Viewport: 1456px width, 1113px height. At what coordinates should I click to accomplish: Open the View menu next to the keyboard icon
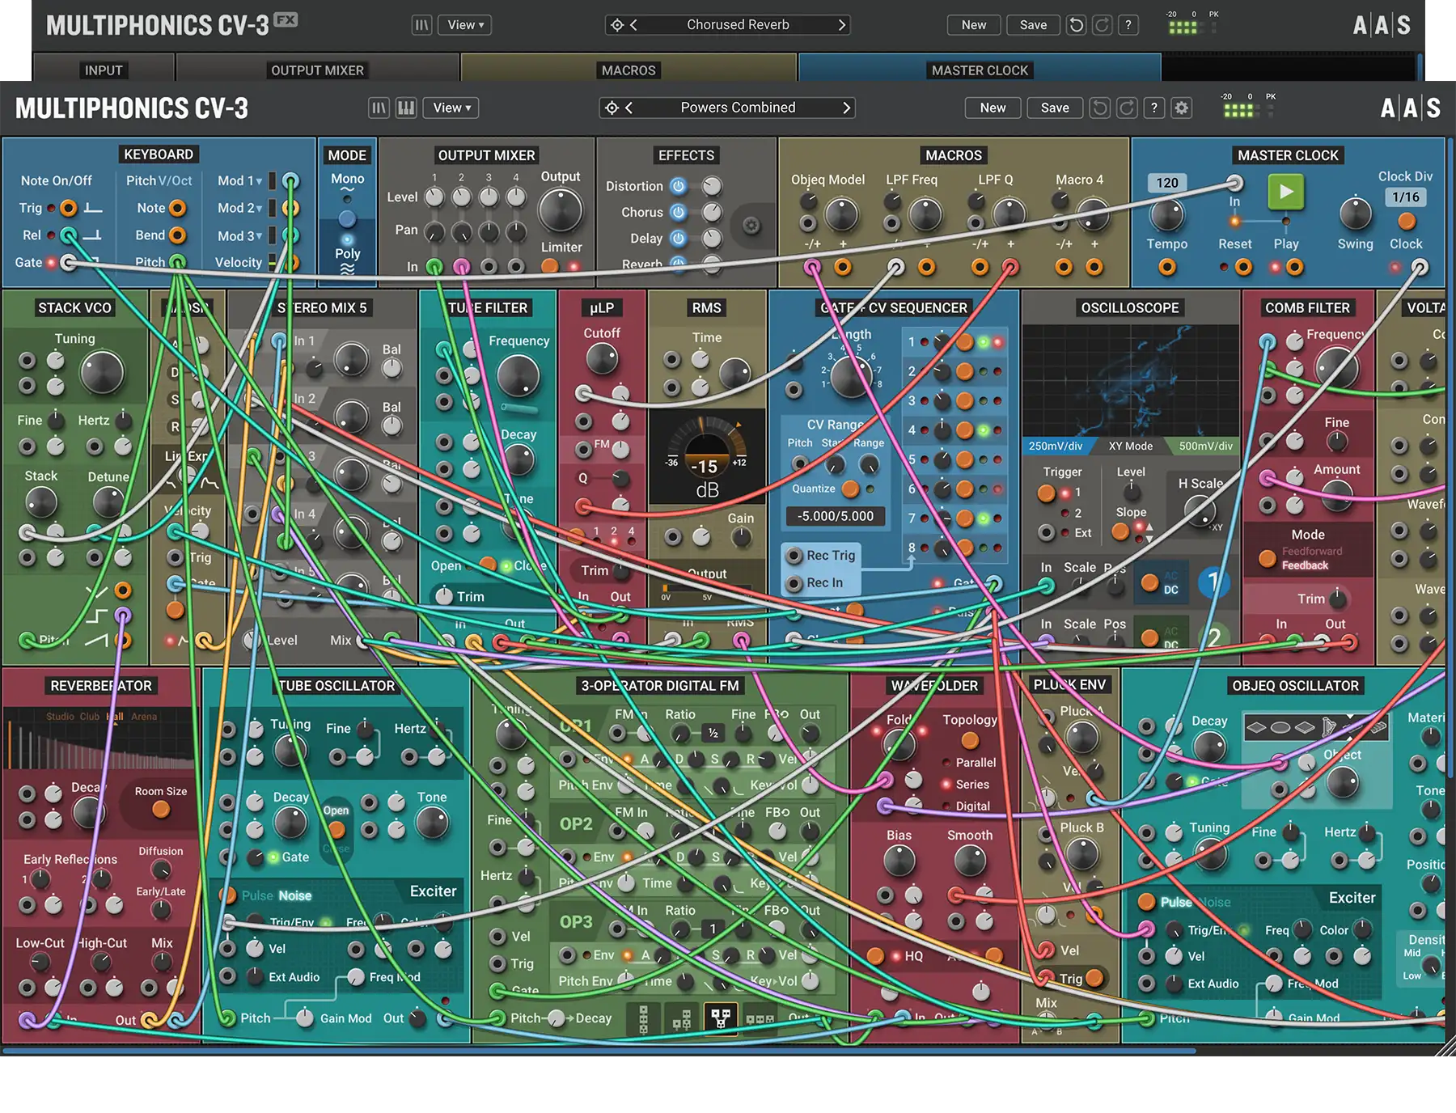451,108
